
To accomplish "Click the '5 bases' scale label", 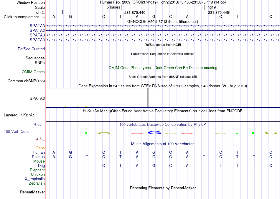I will tap(113, 7).
